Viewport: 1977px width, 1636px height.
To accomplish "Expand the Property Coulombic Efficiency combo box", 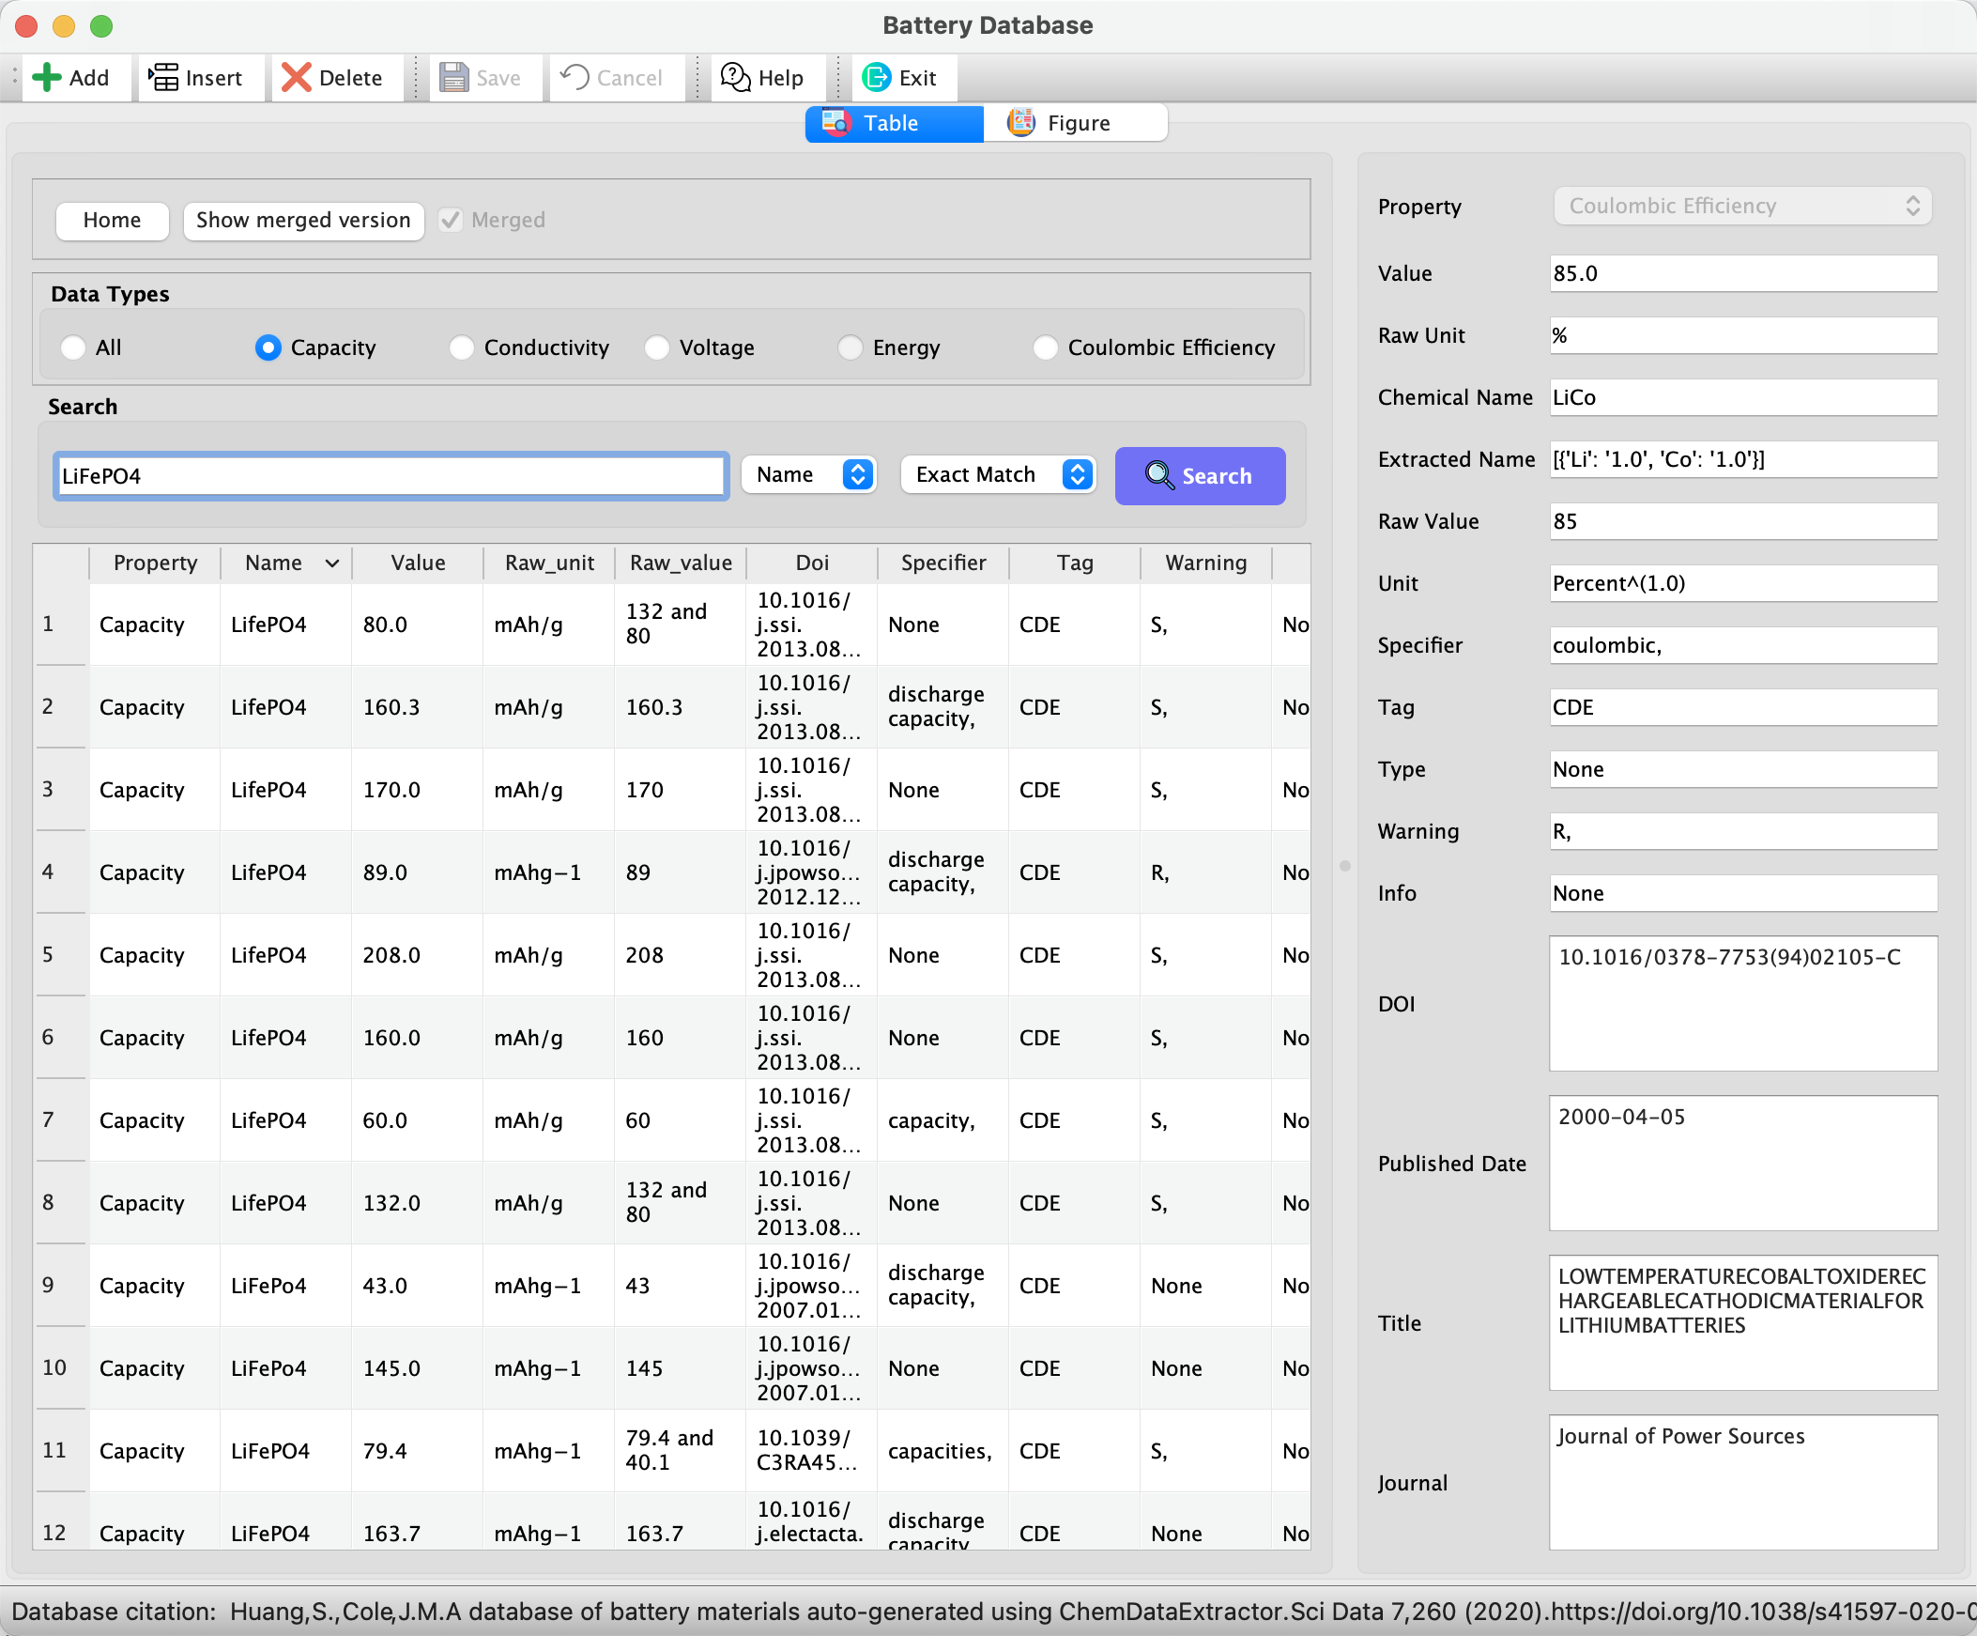I will pos(1741,207).
